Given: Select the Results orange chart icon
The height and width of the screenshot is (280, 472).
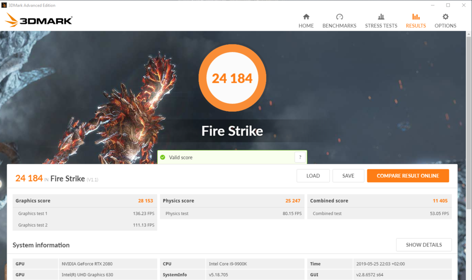Looking at the screenshot, I should (416, 17).
